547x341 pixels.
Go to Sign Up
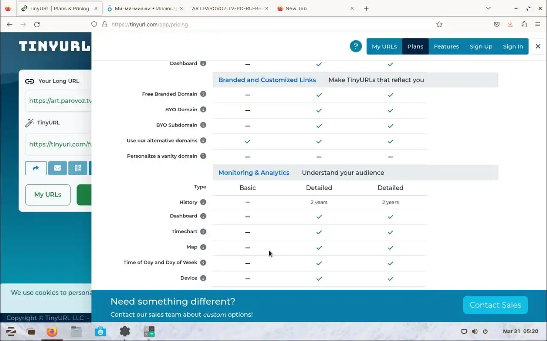(481, 46)
